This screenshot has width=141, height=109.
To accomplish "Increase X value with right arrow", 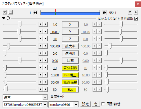I will [45, 24].
